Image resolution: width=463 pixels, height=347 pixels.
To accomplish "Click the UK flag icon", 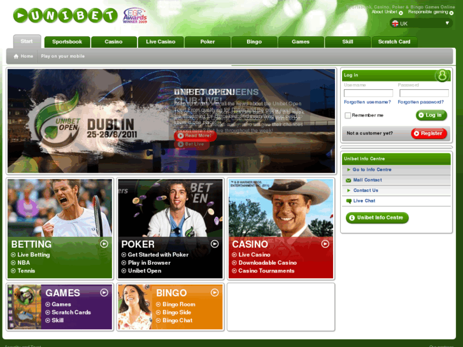I will point(395,24).
